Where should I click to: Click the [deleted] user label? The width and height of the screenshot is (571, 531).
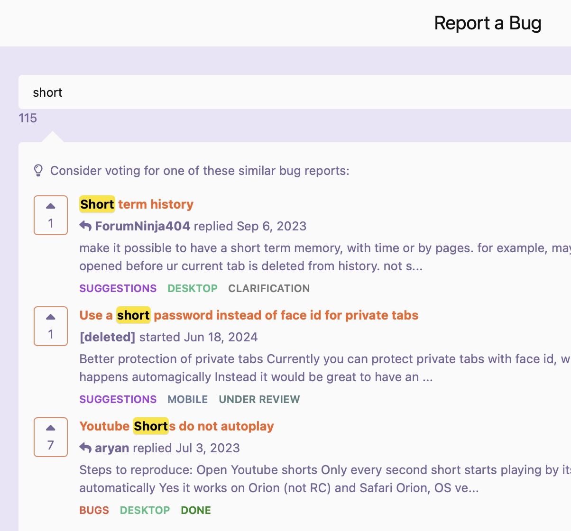pos(107,337)
